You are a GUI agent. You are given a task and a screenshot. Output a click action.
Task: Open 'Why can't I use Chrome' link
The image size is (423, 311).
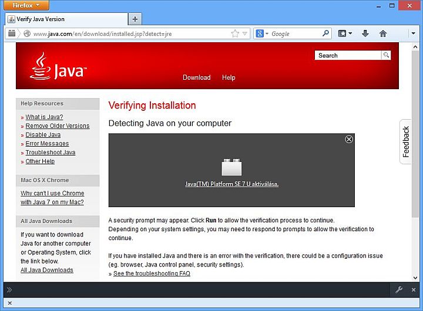(x=52, y=198)
